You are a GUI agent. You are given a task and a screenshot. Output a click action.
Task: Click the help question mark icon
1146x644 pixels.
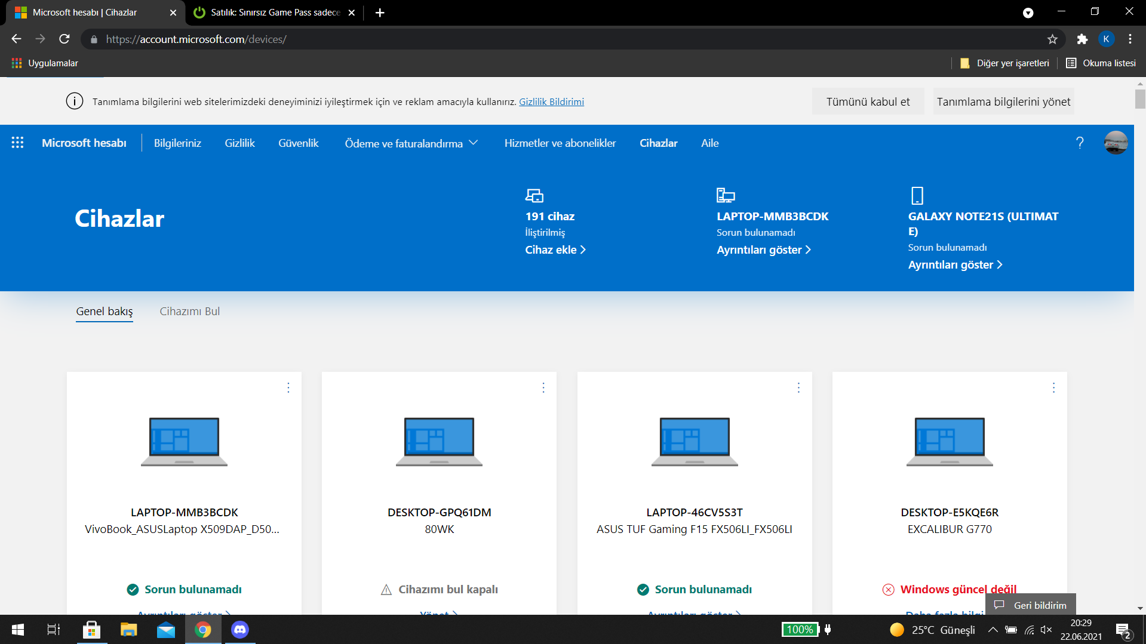pos(1080,143)
